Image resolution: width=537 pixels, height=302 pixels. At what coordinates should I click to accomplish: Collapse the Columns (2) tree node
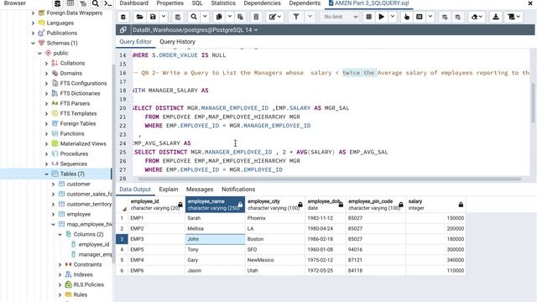60,234
